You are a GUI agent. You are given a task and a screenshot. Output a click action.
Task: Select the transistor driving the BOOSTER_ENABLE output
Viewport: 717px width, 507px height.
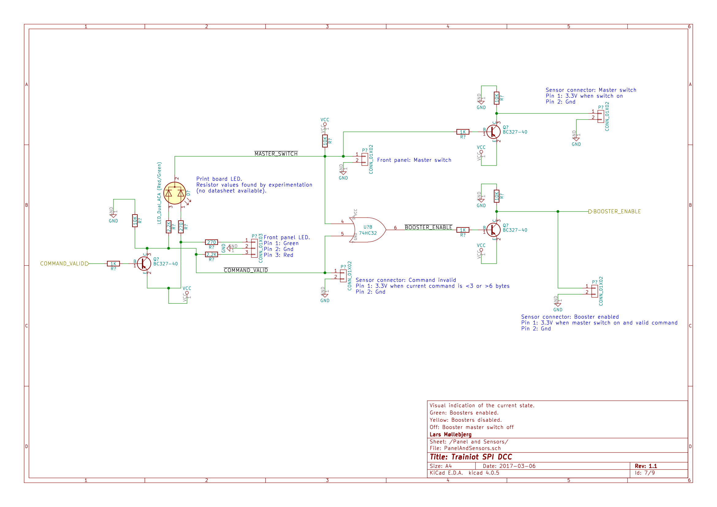pyautogui.click(x=494, y=230)
